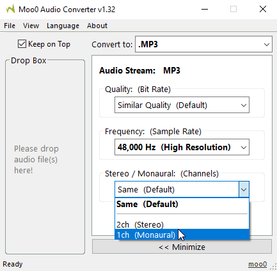Open the About menu
This screenshot has height=271, width=277.
coord(97,26)
